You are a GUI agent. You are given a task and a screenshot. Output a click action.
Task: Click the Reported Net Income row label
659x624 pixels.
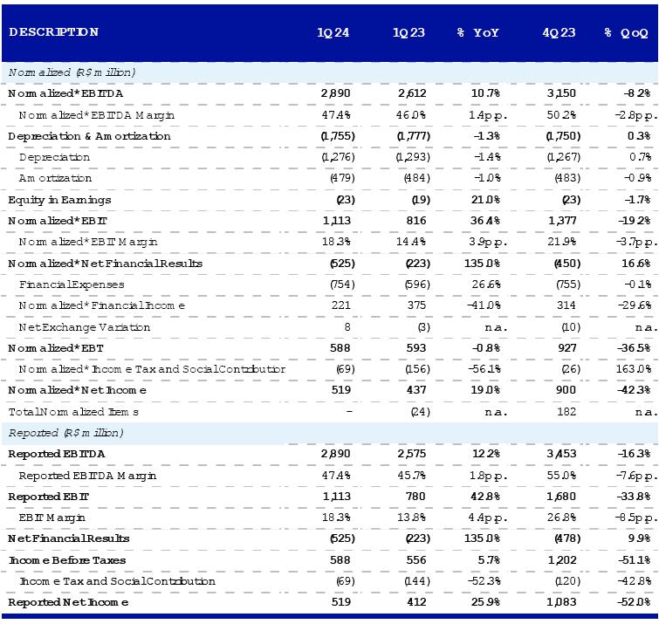pyautogui.click(x=68, y=602)
